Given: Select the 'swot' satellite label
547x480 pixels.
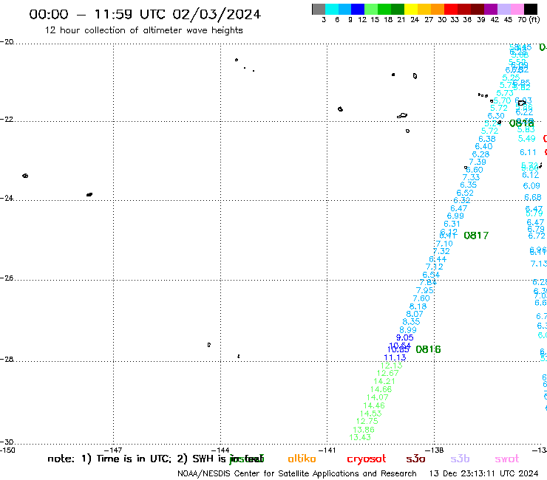Looking at the screenshot, I should (507, 459).
